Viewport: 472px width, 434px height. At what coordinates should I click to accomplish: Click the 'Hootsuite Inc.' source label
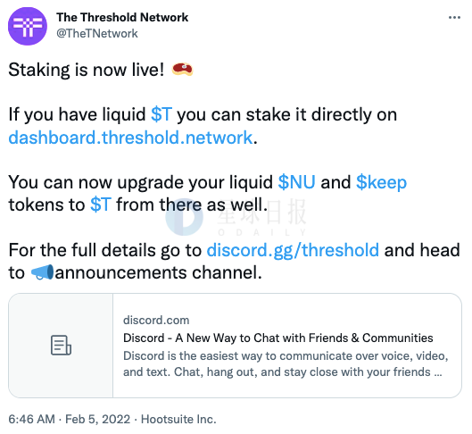point(178,419)
